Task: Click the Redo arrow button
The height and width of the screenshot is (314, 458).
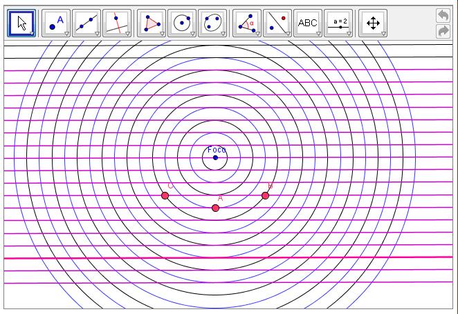Action: click(x=443, y=31)
